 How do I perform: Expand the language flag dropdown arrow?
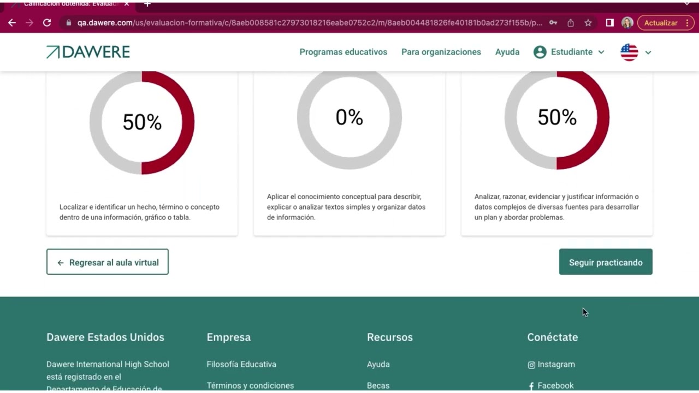648,52
